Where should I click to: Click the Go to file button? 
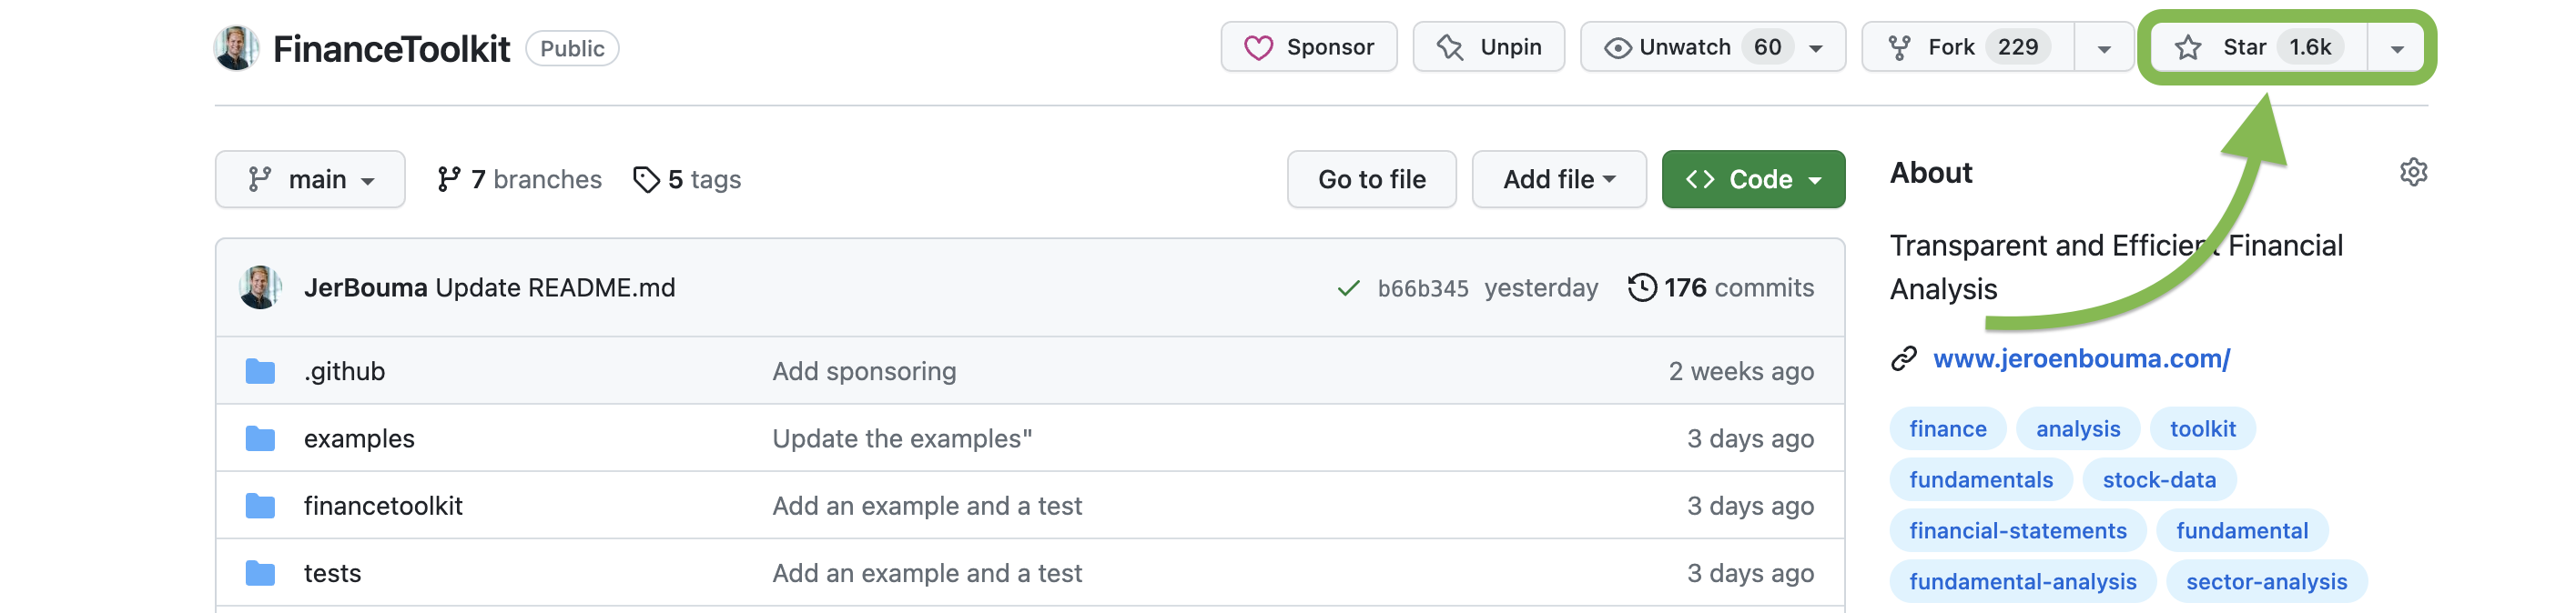(x=1371, y=178)
